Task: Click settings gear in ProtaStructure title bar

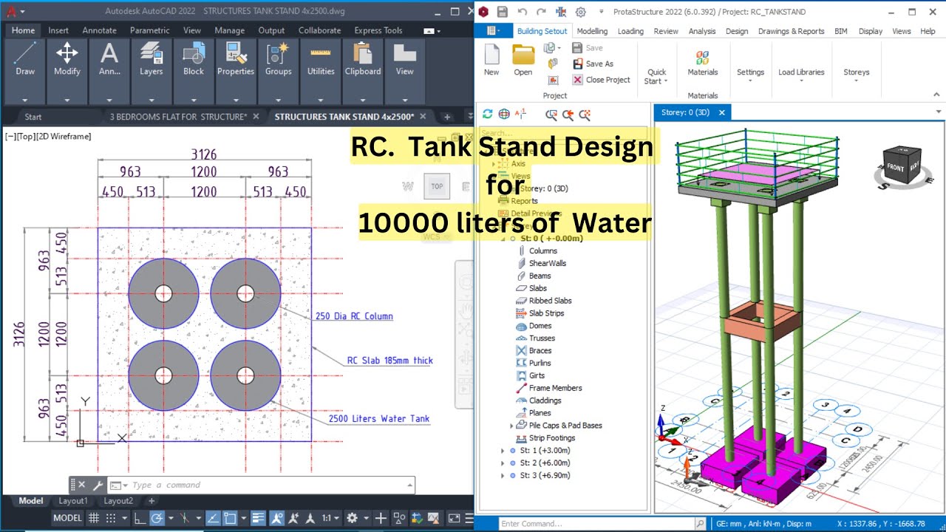Action: 581,12
